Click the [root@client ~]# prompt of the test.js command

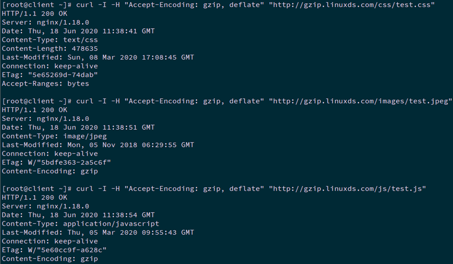pyautogui.click(x=36, y=188)
